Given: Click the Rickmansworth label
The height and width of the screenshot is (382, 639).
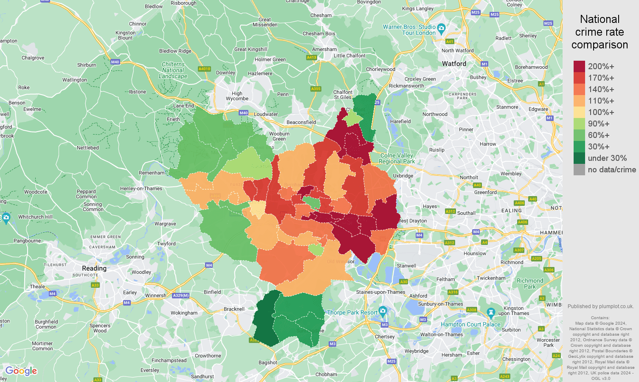Looking at the screenshot, I should click(406, 86).
